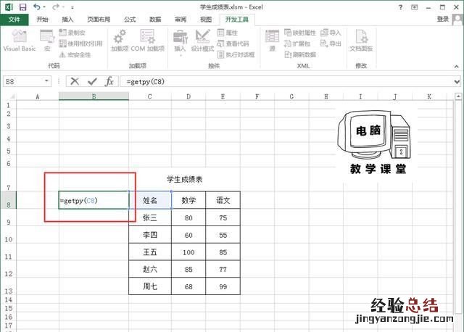Open the Visual Basic editor

(19, 40)
